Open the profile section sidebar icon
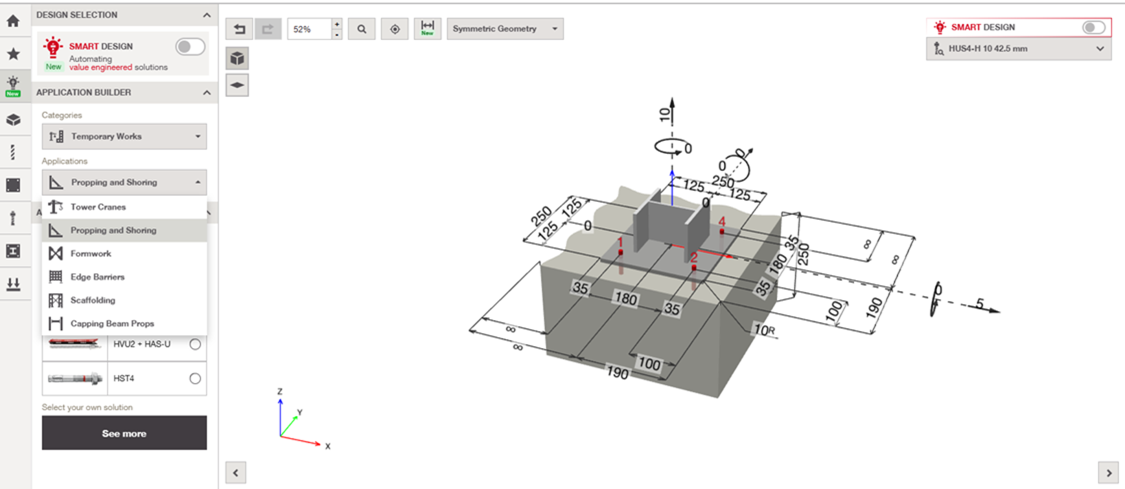1125x489 pixels. (13, 251)
